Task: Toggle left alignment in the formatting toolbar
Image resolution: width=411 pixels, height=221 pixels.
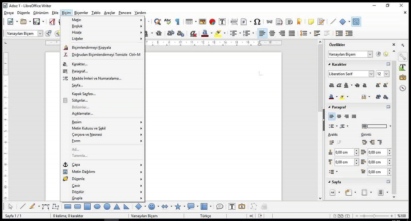Action: tap(262, 33)
